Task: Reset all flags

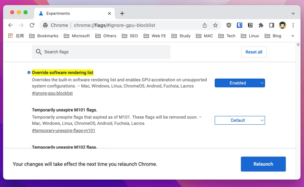Action: (254, 52)
